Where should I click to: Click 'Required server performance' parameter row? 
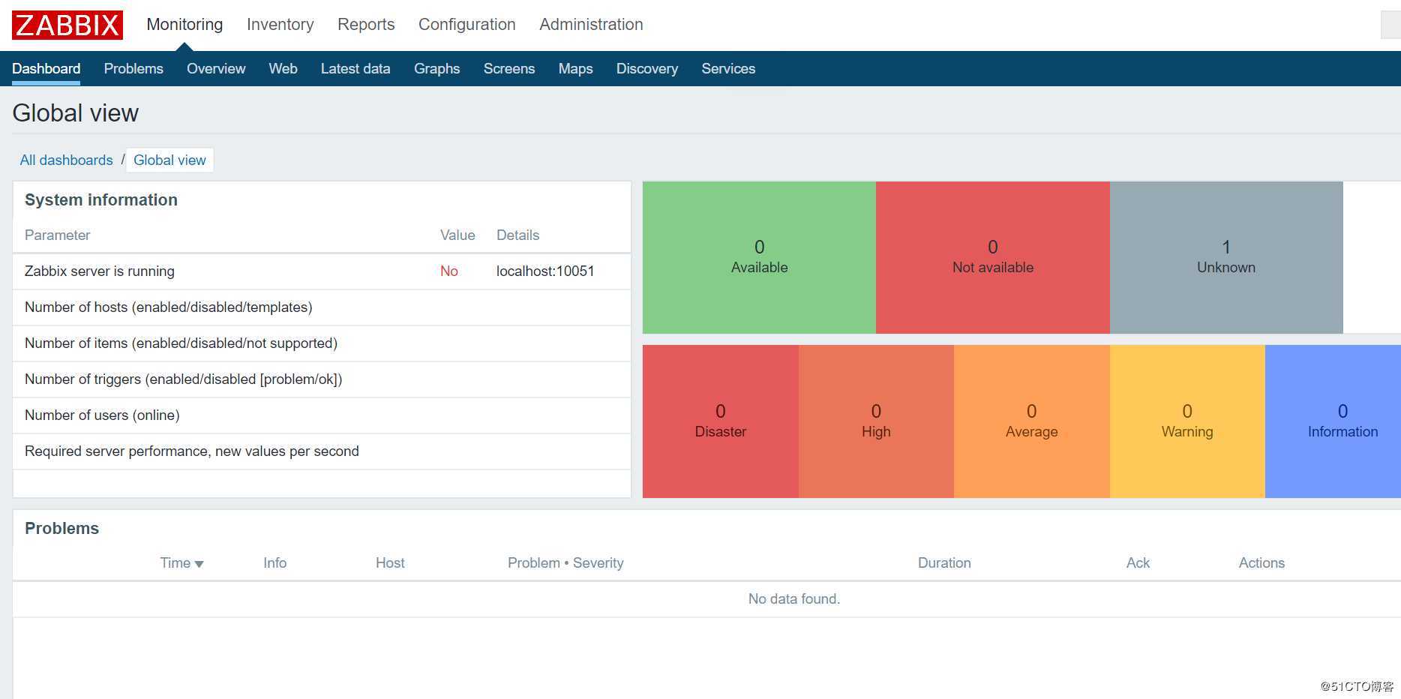(x=322, y=451)
